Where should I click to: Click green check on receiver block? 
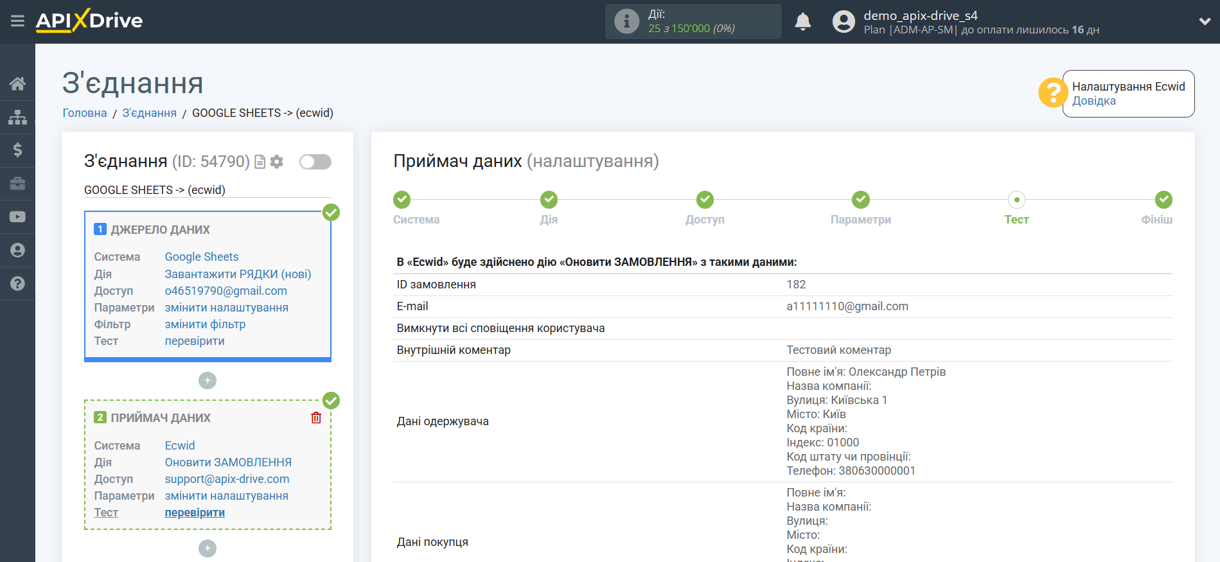331,400
